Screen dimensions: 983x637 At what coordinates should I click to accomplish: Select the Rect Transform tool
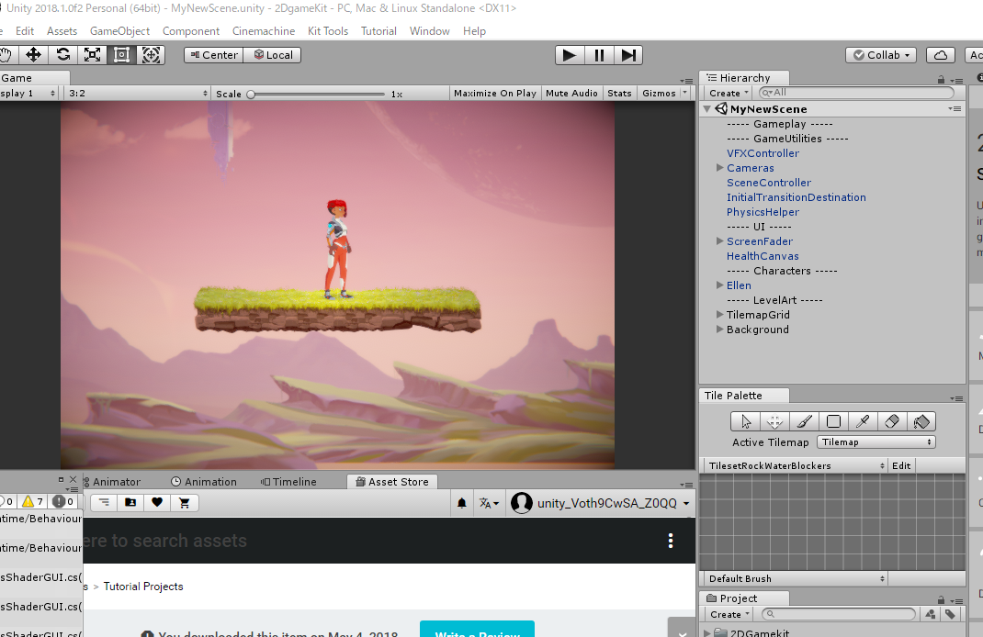coord(121,55)
